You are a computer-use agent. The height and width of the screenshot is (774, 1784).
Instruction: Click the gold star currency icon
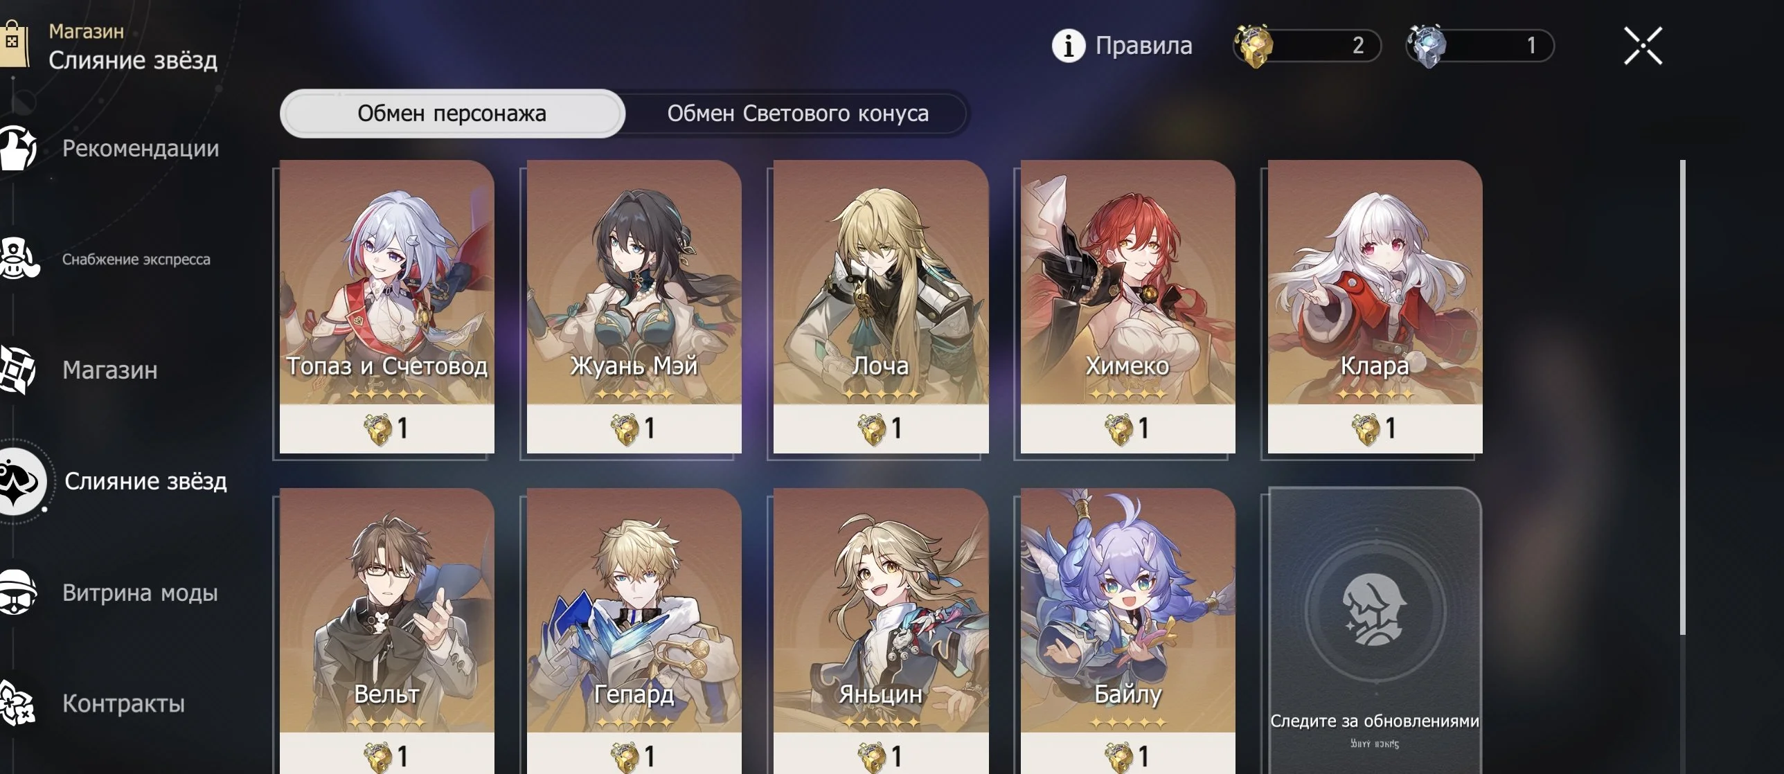1254,46
